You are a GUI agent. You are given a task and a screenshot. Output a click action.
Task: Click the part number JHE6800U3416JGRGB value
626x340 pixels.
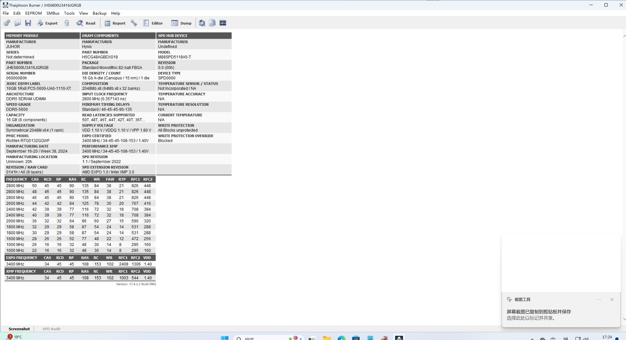tap(27, 68)
